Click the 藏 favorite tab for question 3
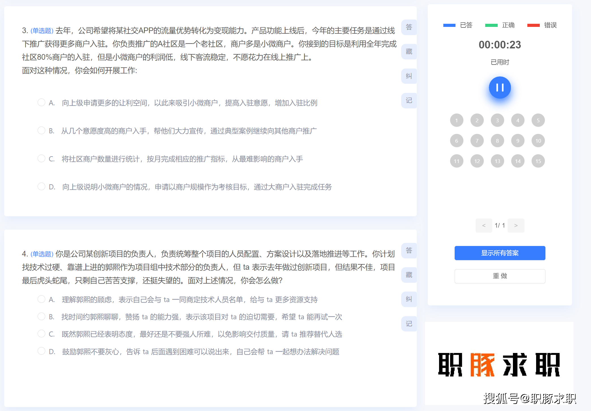This screenshot has height=411, width=591. [409, 52]
